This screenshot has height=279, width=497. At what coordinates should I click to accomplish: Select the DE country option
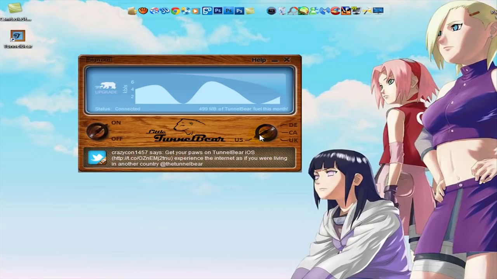point(293,125)
